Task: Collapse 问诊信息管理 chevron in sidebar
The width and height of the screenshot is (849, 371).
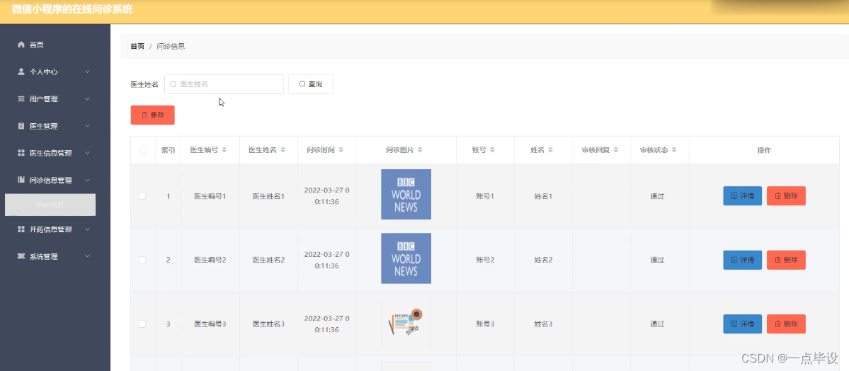Action: (x=87, y=180)
